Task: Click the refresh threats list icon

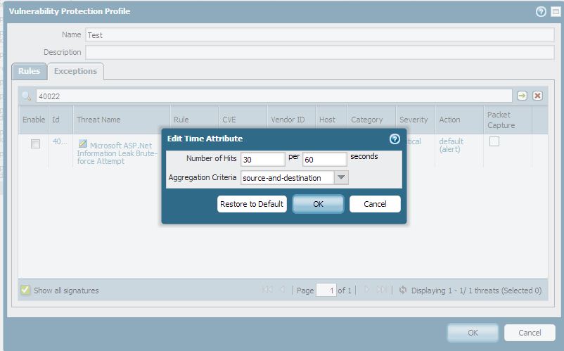Action: tap(403, 290)
